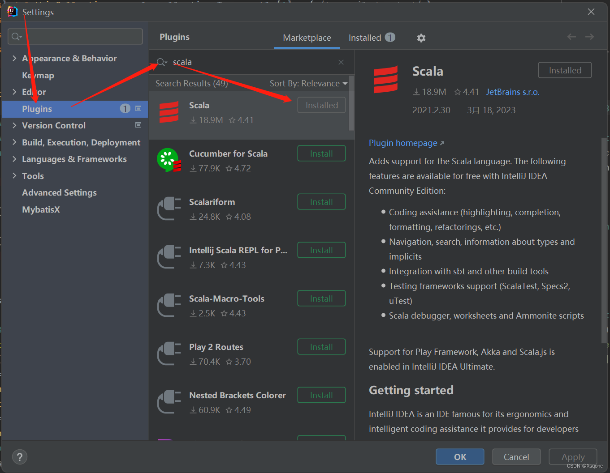Click the IntelliJ logo in title bar
This screenshot has height=473, width=610.
pyautogui.click(x=12, y=12)
